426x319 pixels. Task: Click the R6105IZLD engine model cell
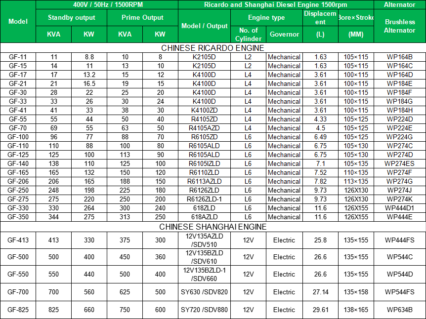point(204,164)
